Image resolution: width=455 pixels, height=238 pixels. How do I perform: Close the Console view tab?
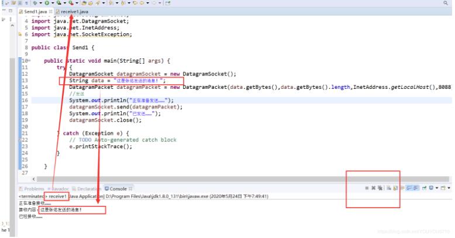point(130,189)
